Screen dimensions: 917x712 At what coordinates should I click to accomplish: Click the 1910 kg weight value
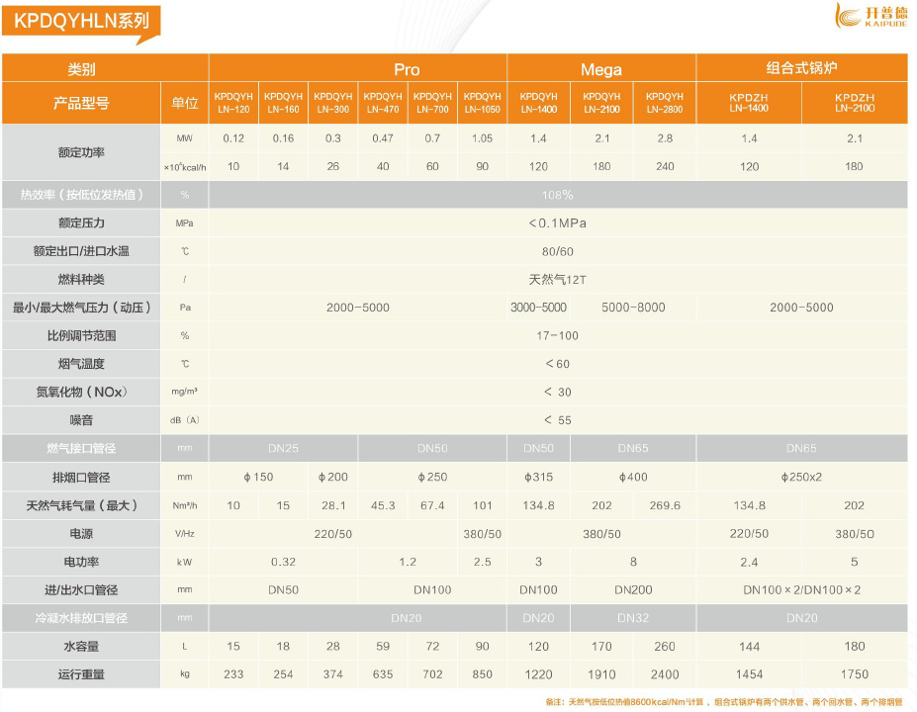coord(601,674)
